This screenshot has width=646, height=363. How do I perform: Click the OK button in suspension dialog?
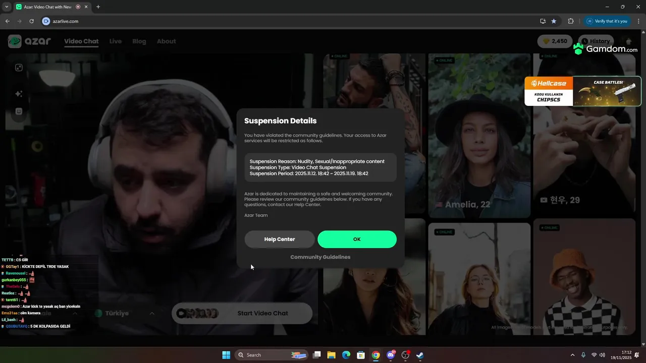tap(357, 239)
